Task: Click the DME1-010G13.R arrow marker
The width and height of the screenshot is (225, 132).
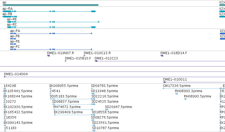Action: 84,56
